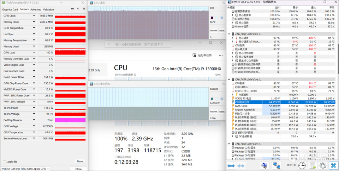339x171 pixels.
Task: Click magnifier icon in Task Manager search
Action: click(109, 44)
